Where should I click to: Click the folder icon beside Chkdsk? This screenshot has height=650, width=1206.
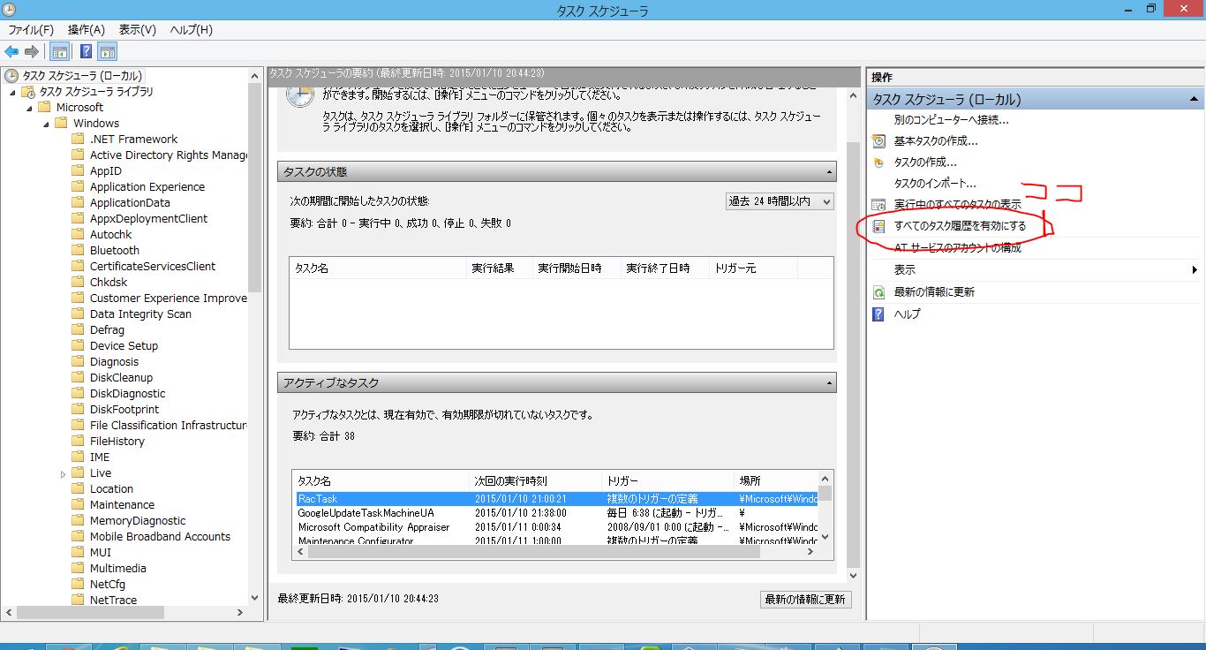[x=79, y=282]
